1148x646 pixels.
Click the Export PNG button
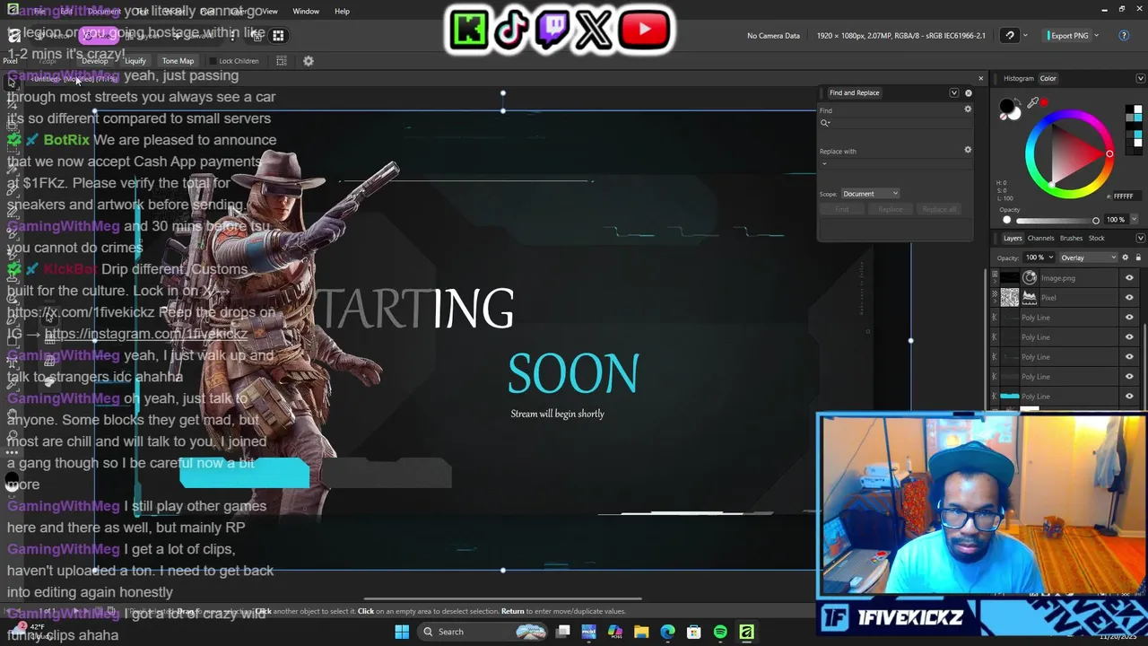coord(1067,36)
